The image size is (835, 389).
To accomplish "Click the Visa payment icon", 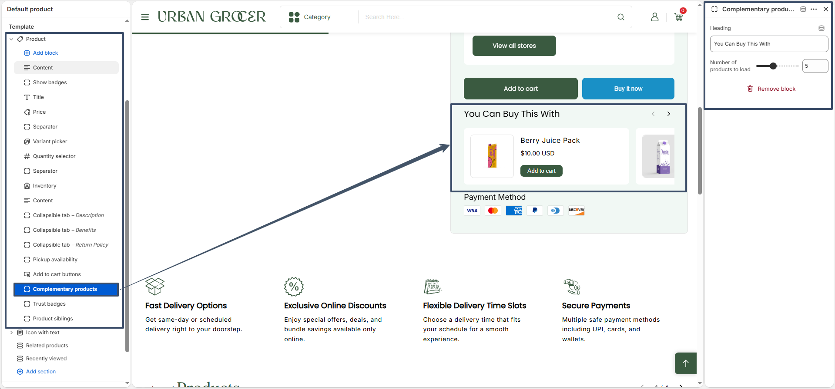I will pyautogui.click(x=472, y=211).
